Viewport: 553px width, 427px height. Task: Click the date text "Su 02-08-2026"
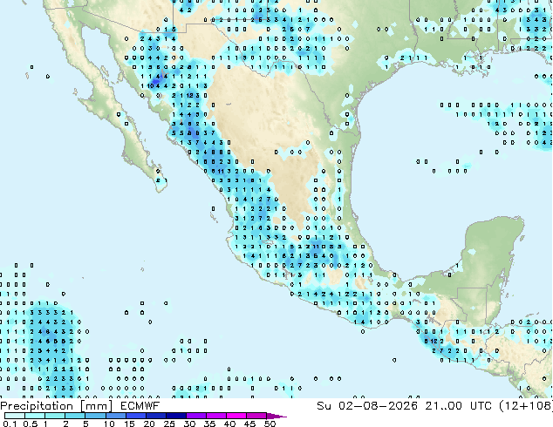tap(367, 406)
